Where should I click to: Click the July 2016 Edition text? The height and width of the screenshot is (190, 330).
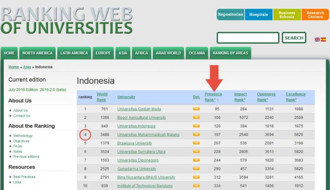(37, 90)
